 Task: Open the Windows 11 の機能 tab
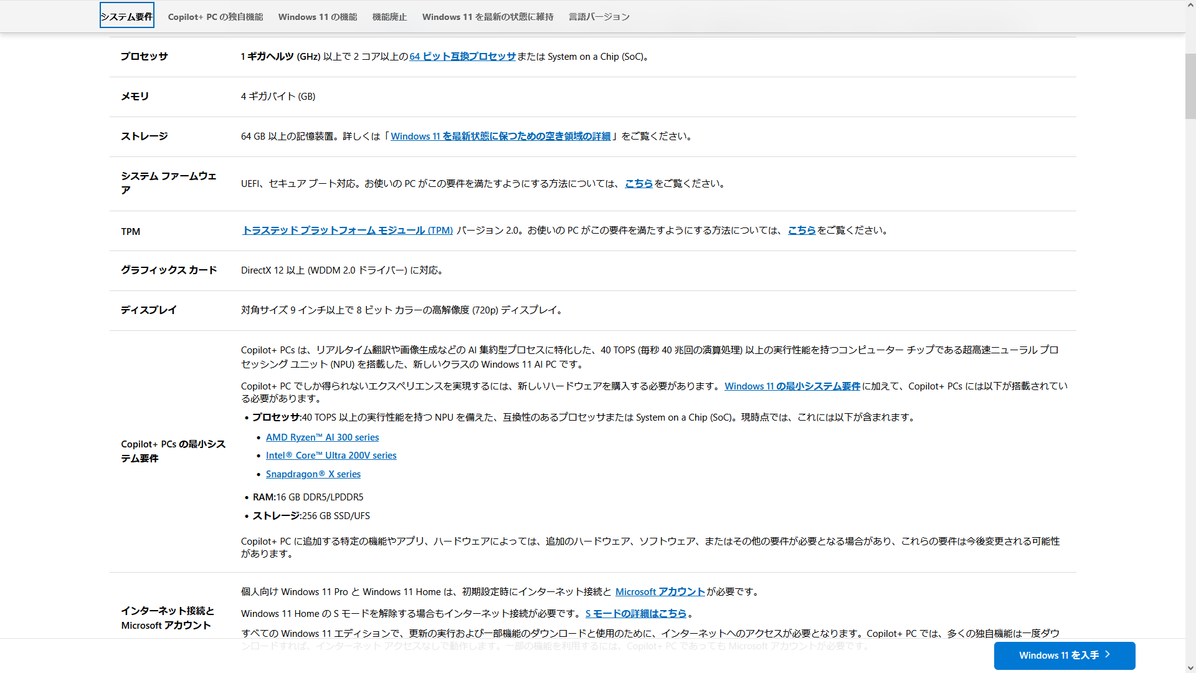[x=318, y=17]
